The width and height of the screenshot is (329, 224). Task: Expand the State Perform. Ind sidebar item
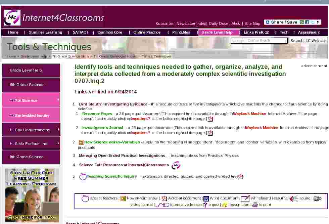click(x=31, y=143)
